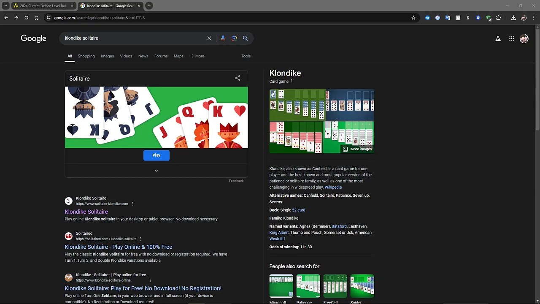Open the Google apps grid
The width and height of the screenshot is (540, 304).
[x=511, y=38]
